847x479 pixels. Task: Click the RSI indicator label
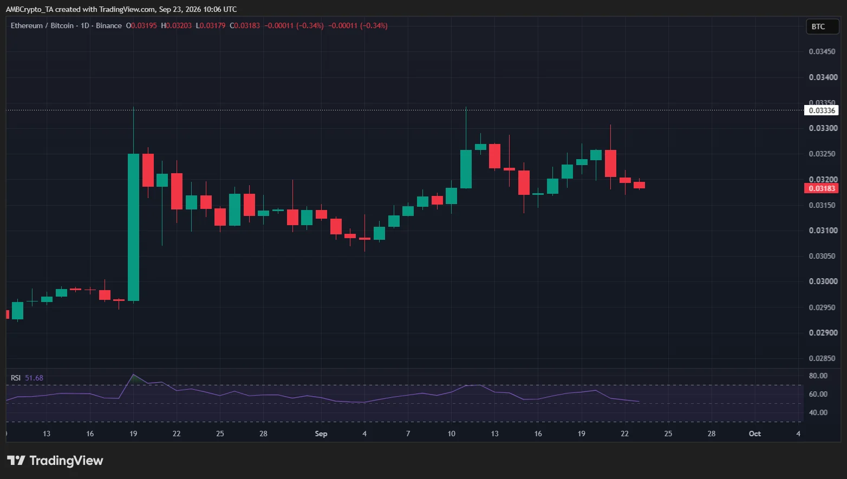point(16,378)
